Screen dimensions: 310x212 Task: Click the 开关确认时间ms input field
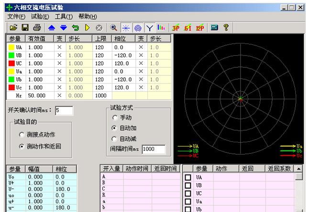(64, 111)
